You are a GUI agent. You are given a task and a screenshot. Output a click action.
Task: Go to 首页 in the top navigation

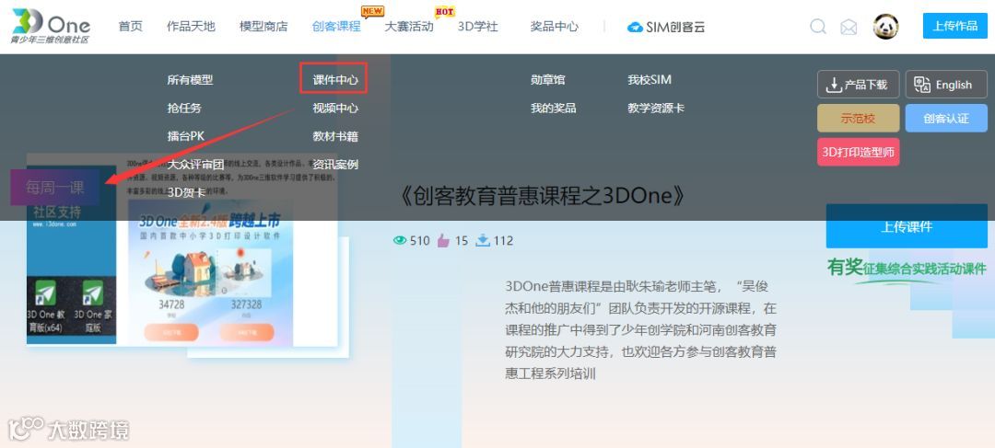click(x=131, y=27)
